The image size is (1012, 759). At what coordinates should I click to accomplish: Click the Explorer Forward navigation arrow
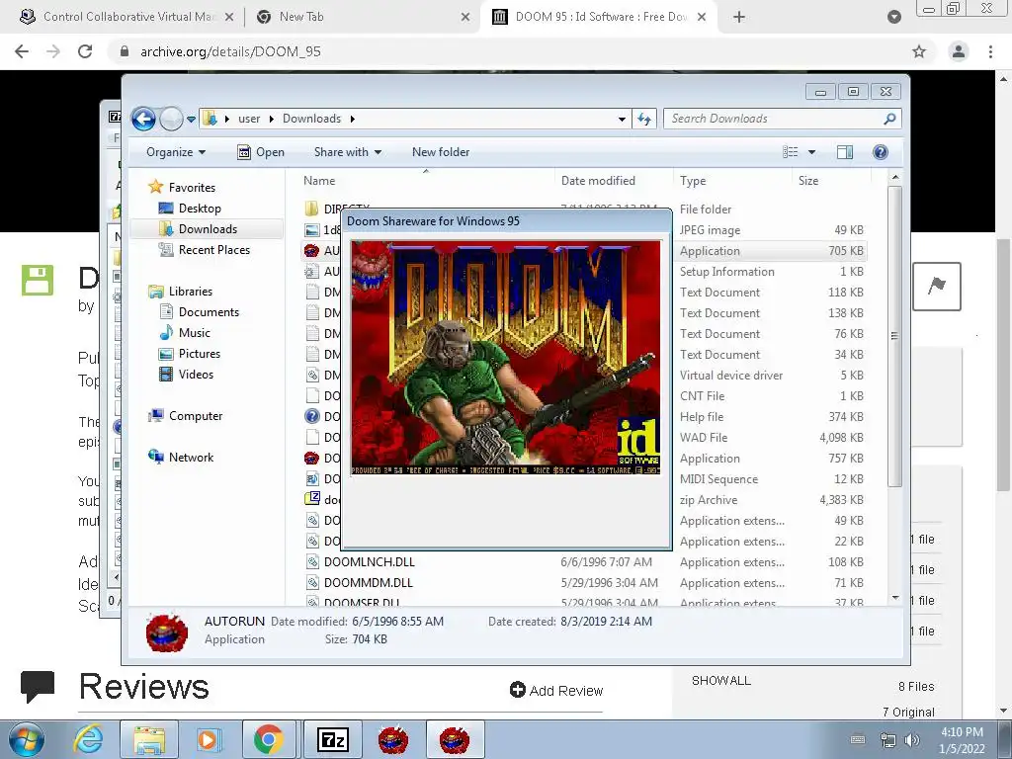[x=171, y=119]
